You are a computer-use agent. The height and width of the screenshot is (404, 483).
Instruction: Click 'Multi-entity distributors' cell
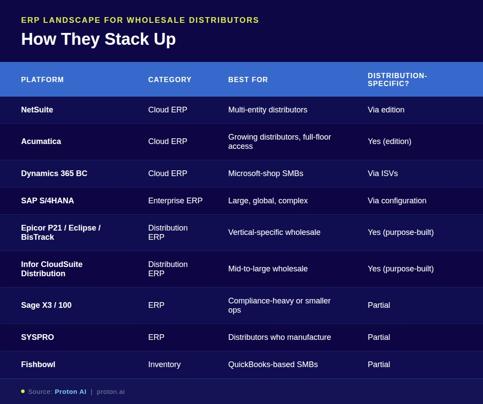pyautogui.click(x=268, y=110)
